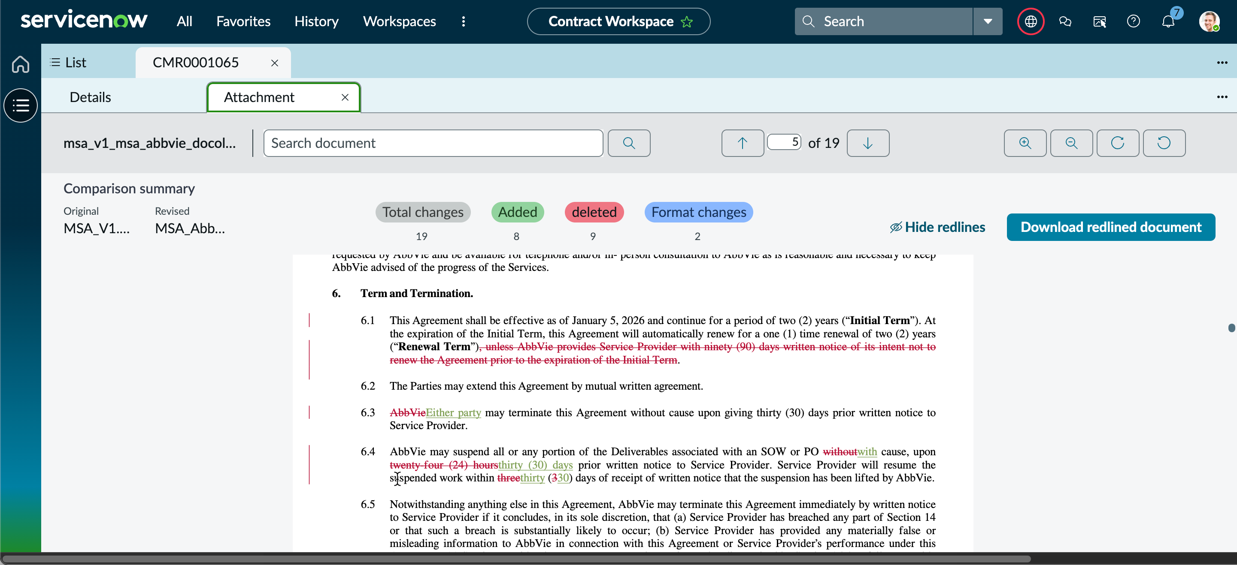This screenshot has width=1237, height=565.
Task: Open the user profile avatar
Action: pyautogui.click(x=1209, y=21)
